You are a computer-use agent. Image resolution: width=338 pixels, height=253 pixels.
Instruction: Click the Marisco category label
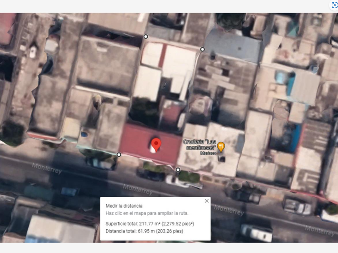point(208,153)
